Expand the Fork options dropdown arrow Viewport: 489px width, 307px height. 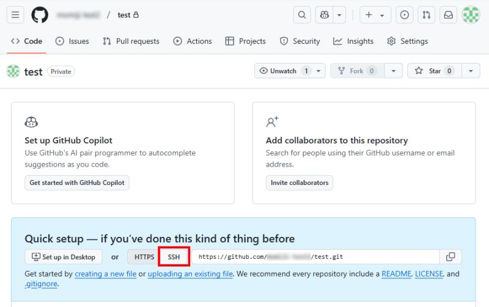click(x=394, y=71)
